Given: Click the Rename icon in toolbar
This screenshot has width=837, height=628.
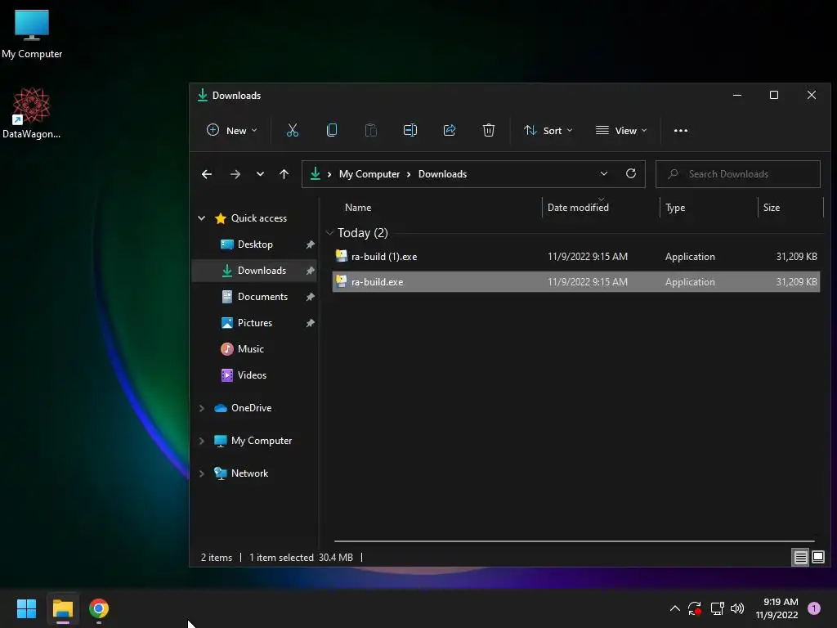Looking at the screenshot, I should (x=410, y=130).
